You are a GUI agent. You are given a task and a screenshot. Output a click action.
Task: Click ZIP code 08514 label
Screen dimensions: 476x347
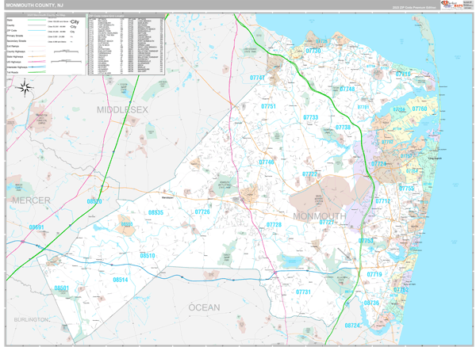click(121, 280)
